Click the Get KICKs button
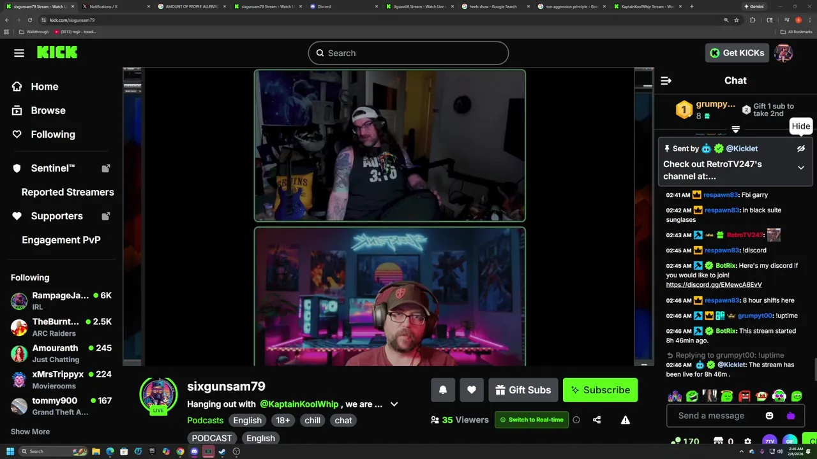Screen dimensions: 817x459 737,53
